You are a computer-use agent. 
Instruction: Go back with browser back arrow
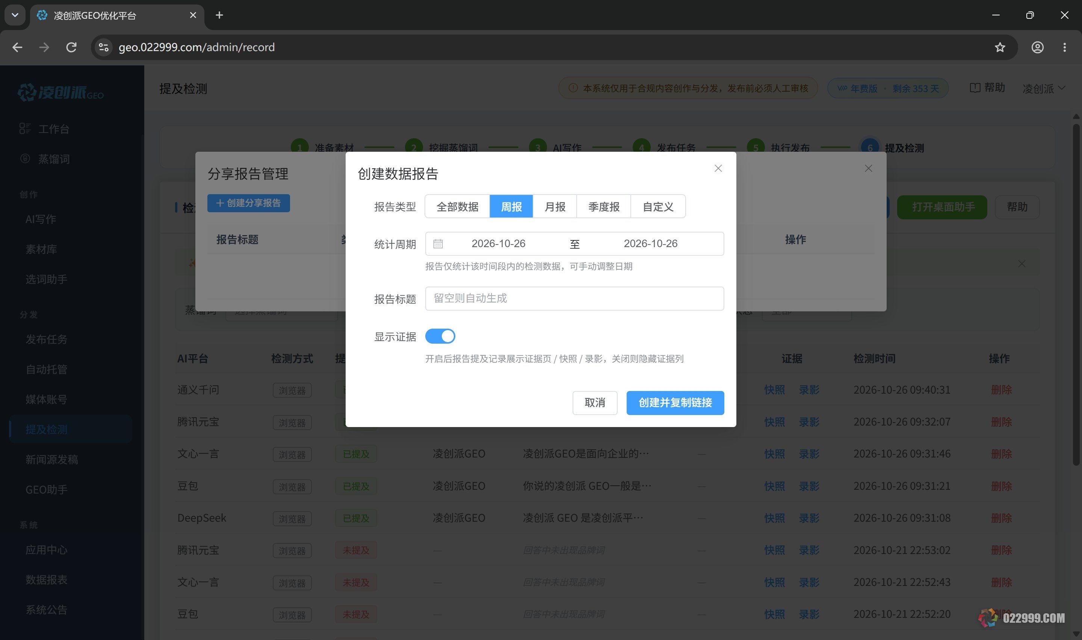click(x=17, y=47)
